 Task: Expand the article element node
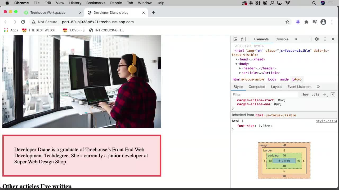pos(240,73)
